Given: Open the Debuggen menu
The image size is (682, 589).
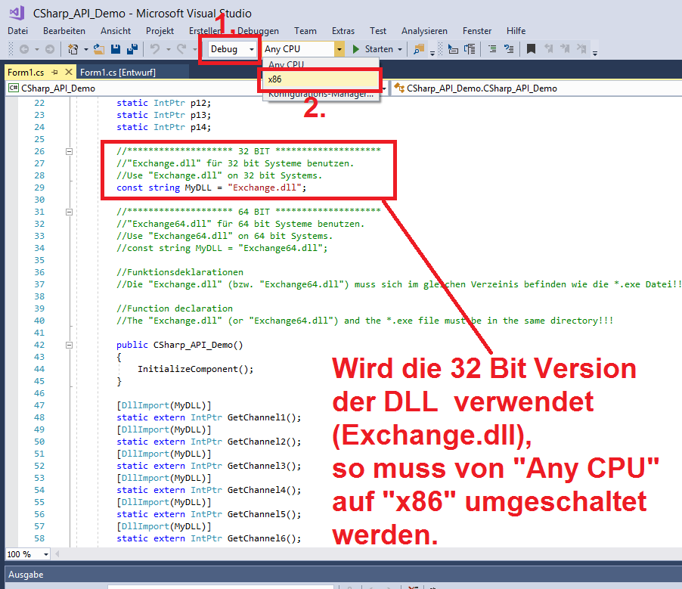Looking at the screenshot, I should click(257, 31).
